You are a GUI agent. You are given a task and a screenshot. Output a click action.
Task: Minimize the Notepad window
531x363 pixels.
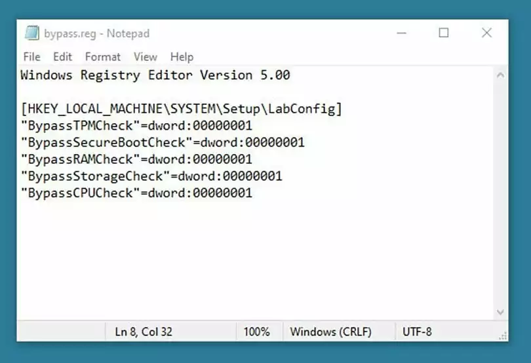point(401,33)
